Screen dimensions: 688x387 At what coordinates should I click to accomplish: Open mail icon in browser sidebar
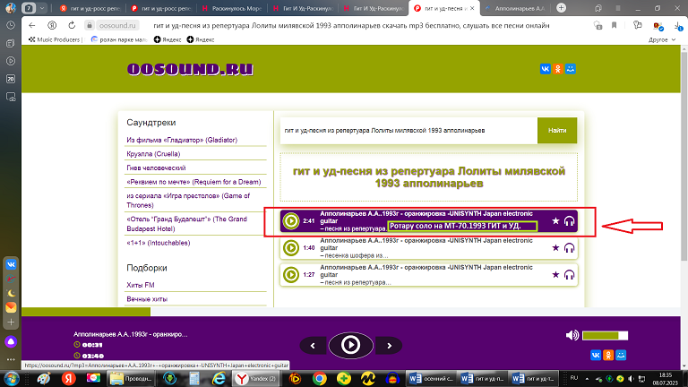point(11,307)
